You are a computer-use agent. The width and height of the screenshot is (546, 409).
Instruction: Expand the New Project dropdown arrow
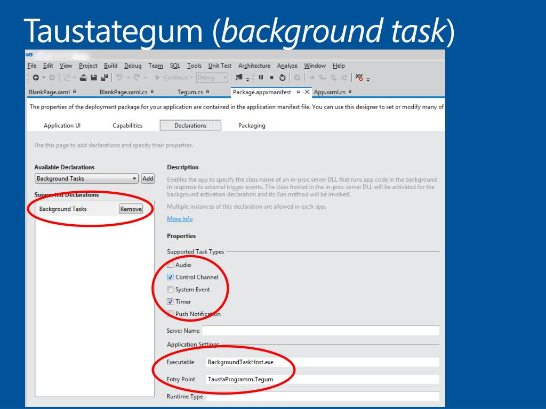point(74,78)
